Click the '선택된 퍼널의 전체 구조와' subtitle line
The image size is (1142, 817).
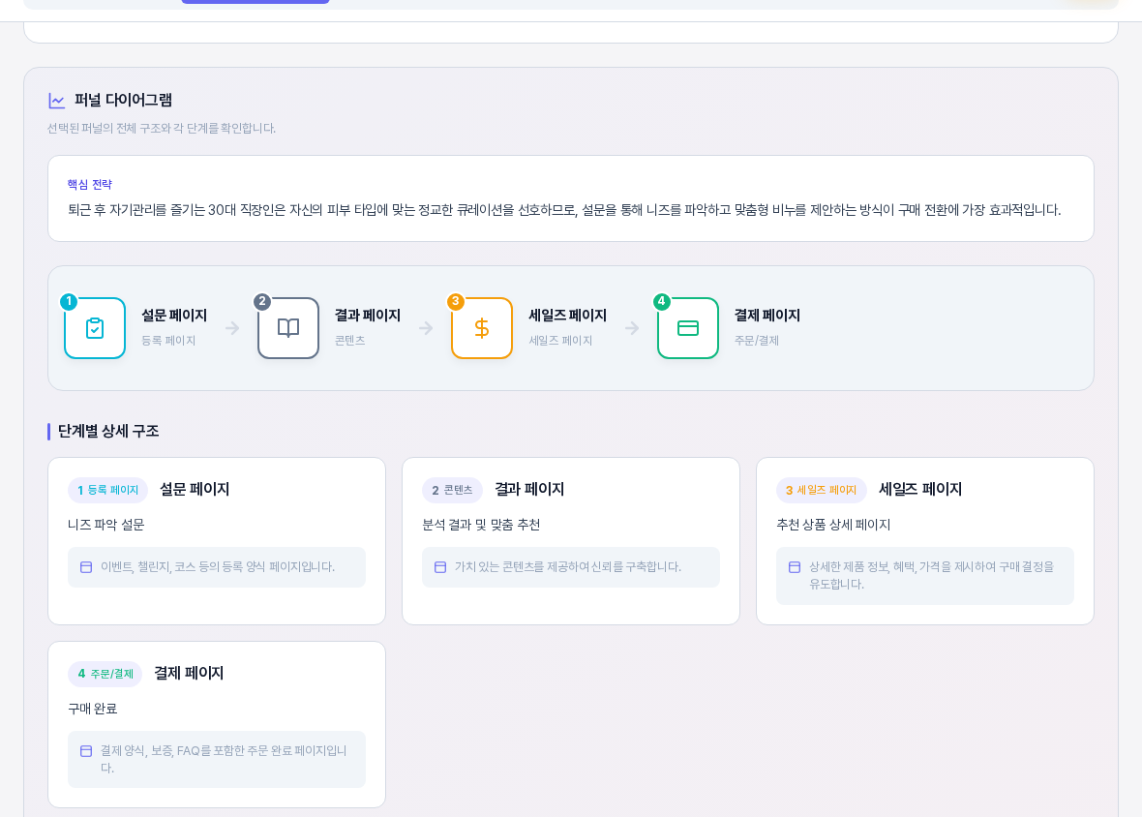tap(162, 128)
